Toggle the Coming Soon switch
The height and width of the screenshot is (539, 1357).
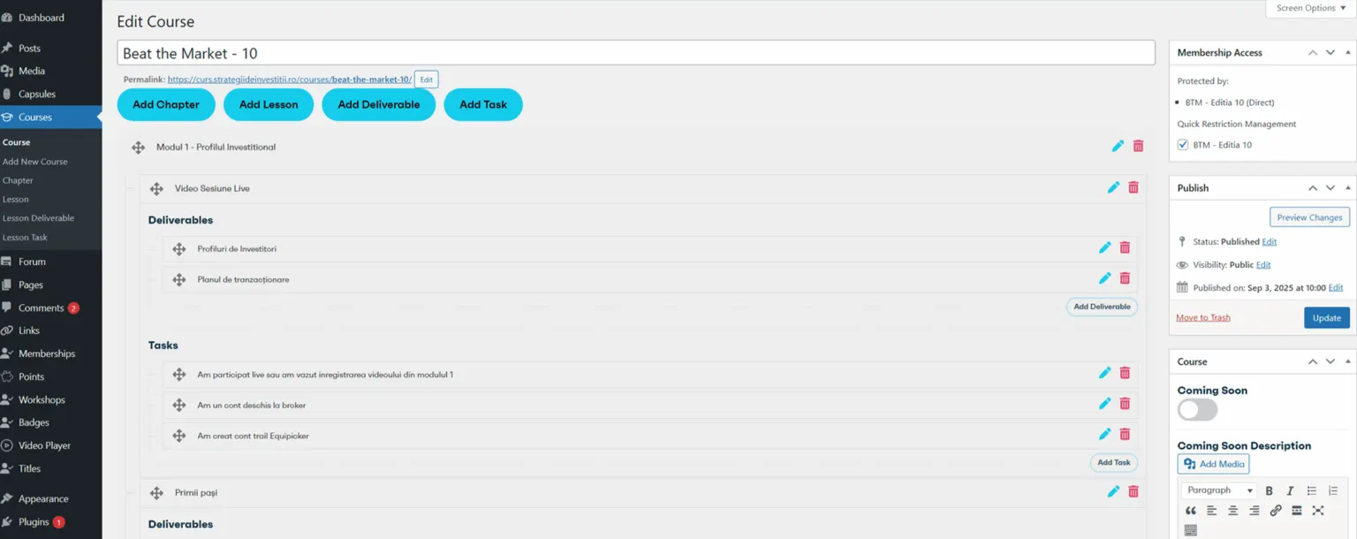click(1197, 410)
